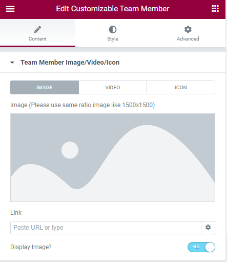The width and height of the screenshot is (227, 262).
Task: Collapse the Team Member Image/Video/Icon arrow
Action: click(x=12, y=63)
